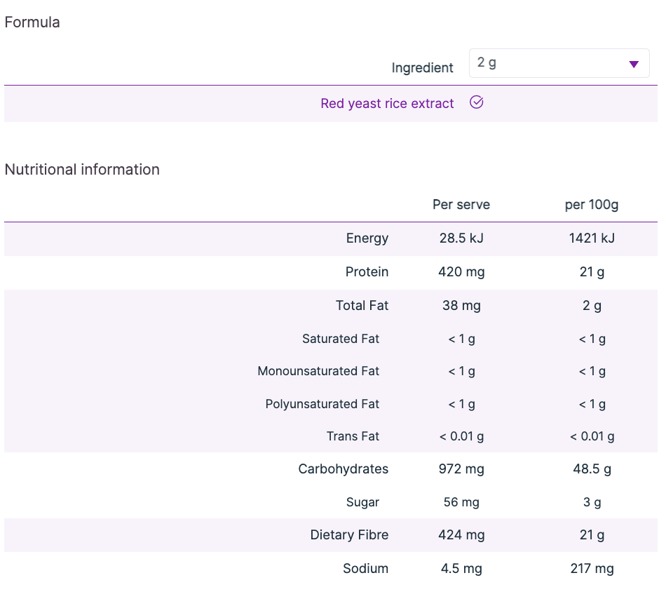Click the Ingredient label

pyautogui.click(x=422, y=68)
